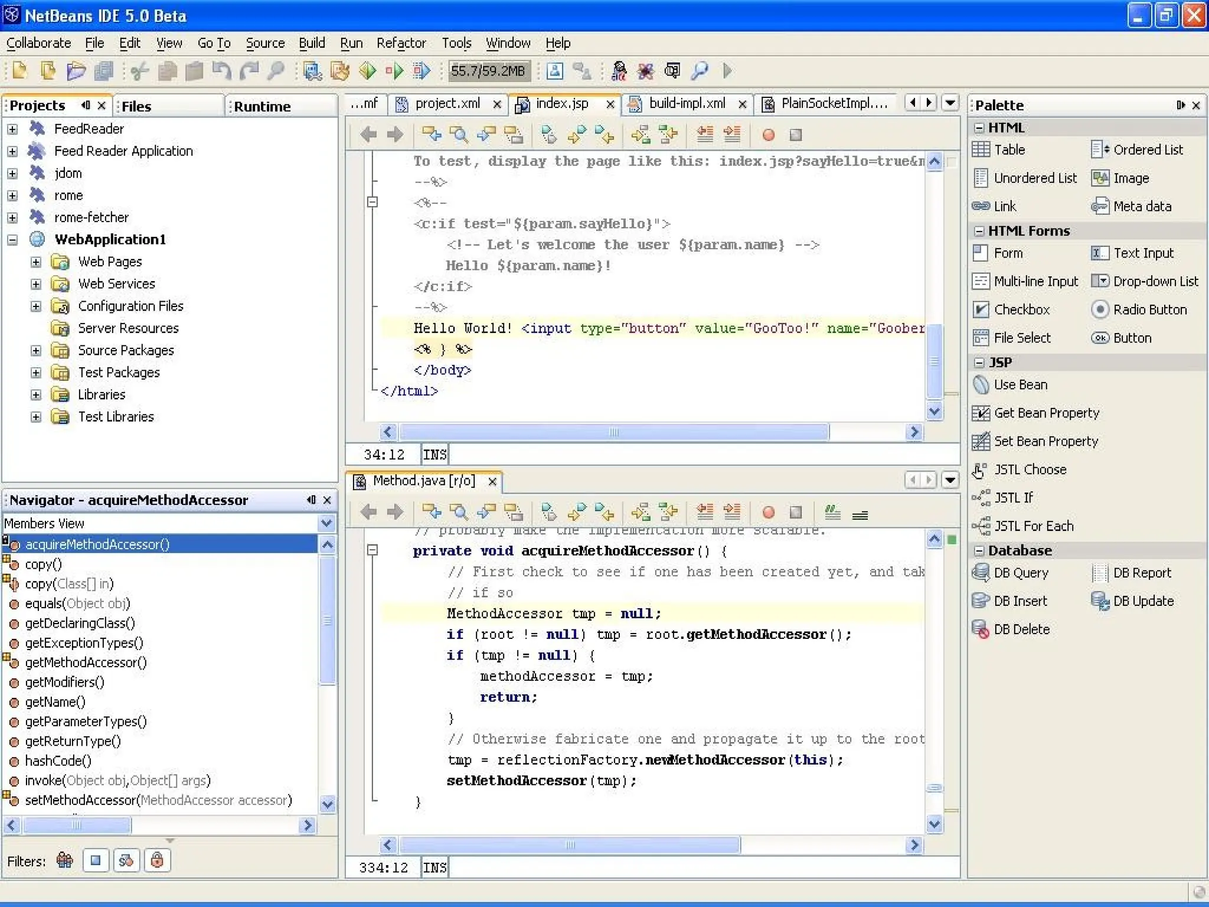Toggle the show fields filter button
Viewport: 1209px width, 907px height.
(96, 861)
